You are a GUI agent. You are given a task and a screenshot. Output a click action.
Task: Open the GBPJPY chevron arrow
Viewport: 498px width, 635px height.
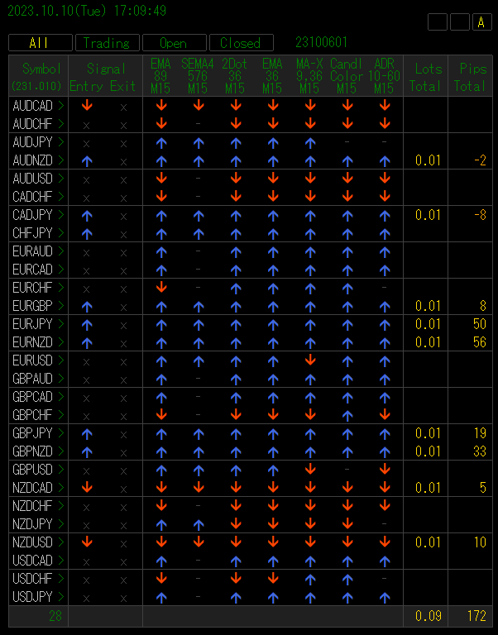coord(61,433)
